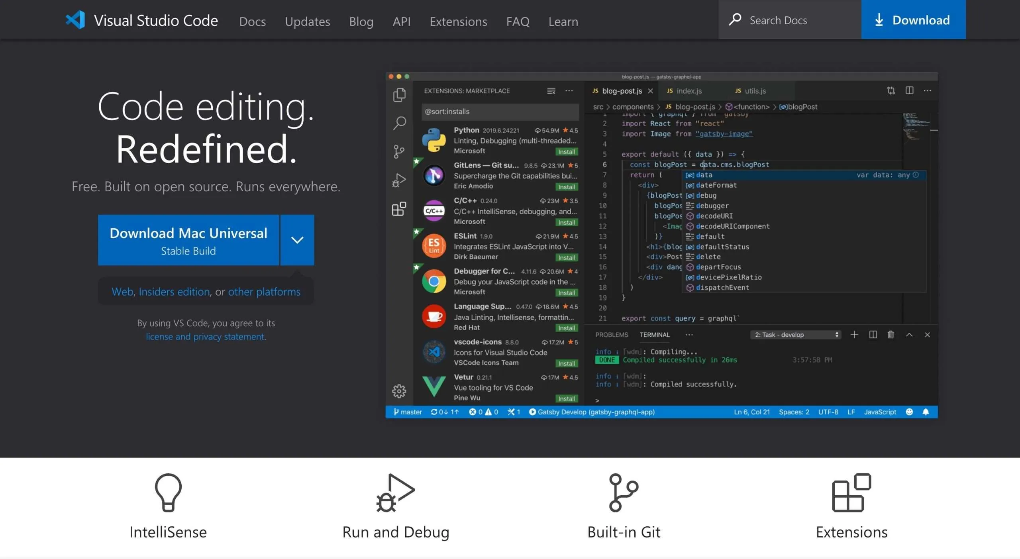
Task: Close the terminal panel with X
Action: tap(927, 335)
